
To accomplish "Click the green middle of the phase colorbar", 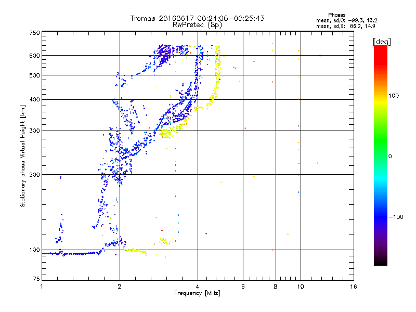I will pos(381,144).
